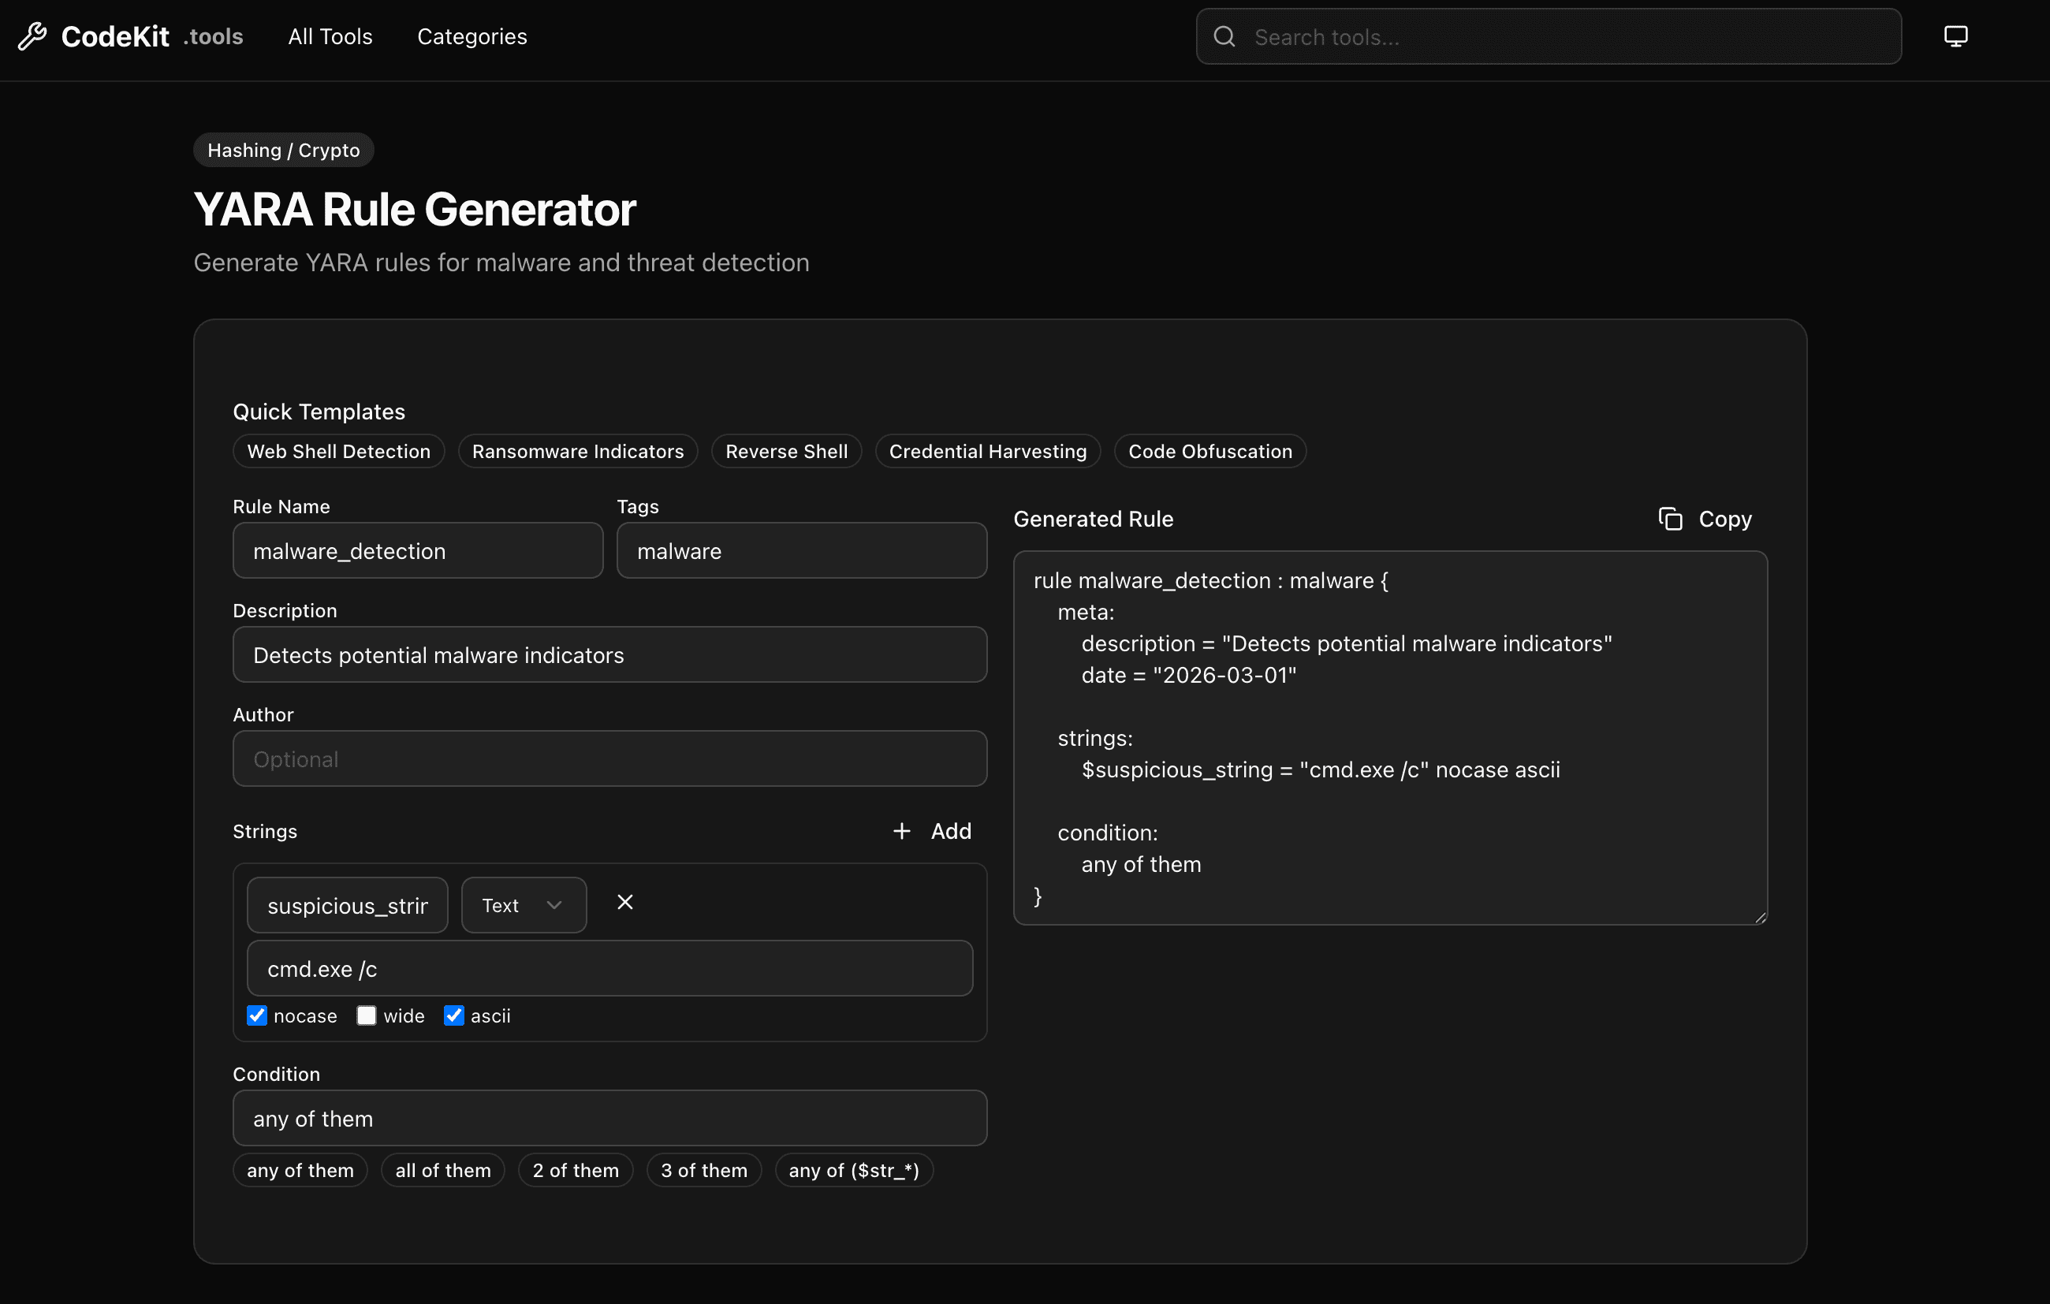Click the Rule Name input field

pos(417,551)
